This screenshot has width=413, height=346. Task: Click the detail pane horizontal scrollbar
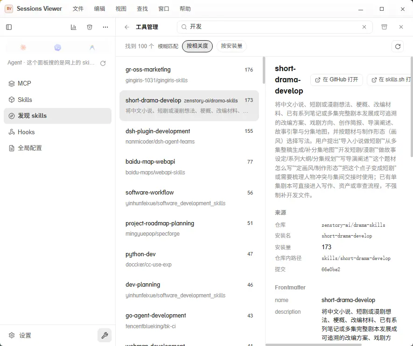click(x=314, y=345)
